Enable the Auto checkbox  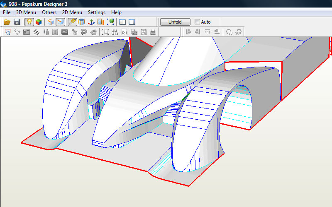[198, 22]
